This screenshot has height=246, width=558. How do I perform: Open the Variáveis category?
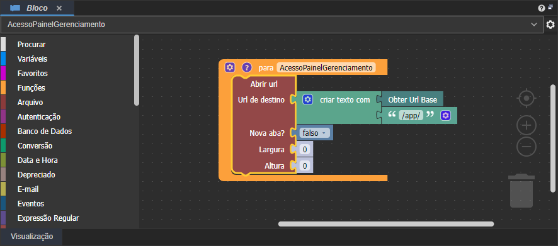32,59
